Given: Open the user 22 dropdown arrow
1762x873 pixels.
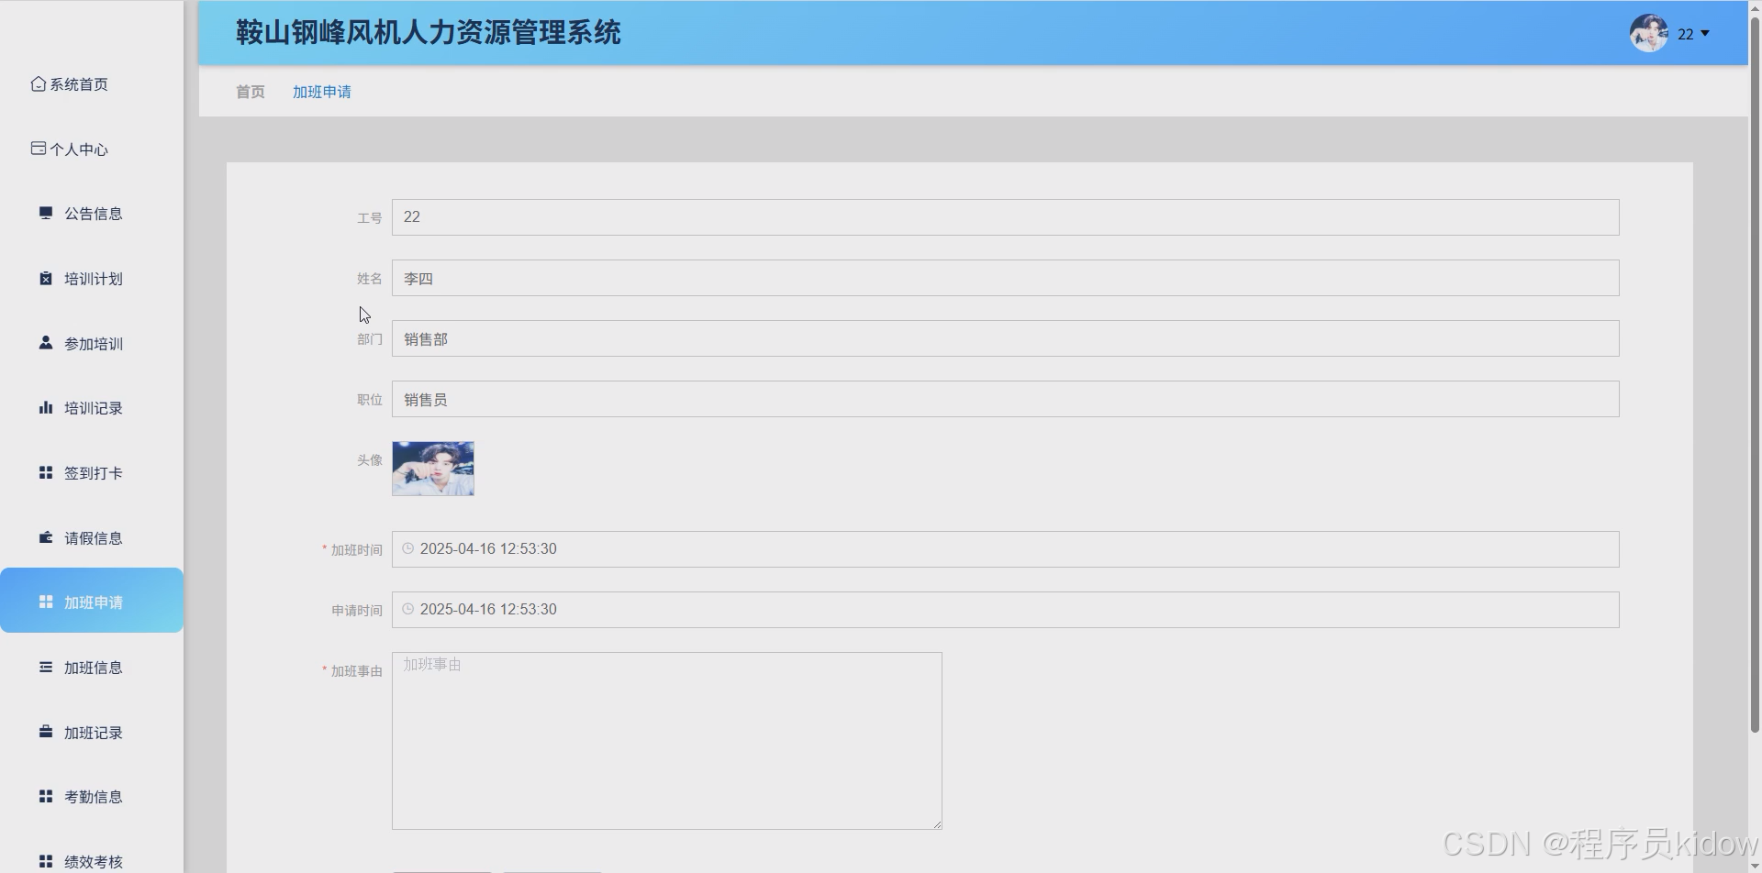Looking at the screenshot, I should [1705, 33].
